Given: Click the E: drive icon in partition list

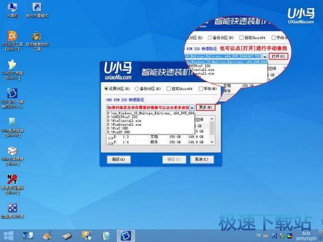Looking at the screenshot, I should pos(110,137).
